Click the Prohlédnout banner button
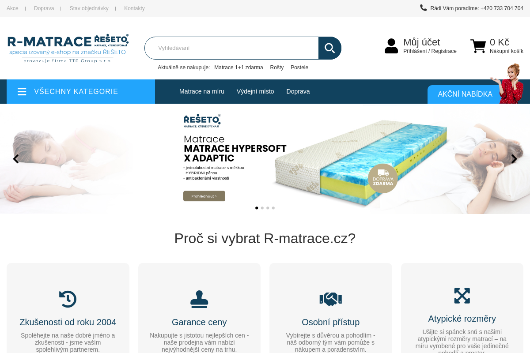This screenshot has width=530, height=353. 204,196
